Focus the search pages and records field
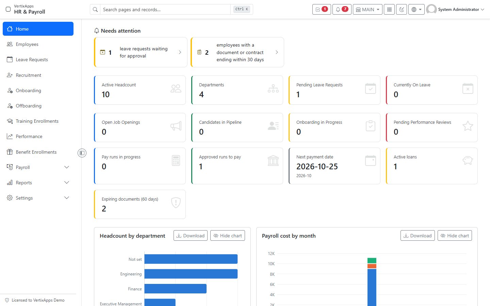Viewport: 490px width, 306px height. click(165, 10)
